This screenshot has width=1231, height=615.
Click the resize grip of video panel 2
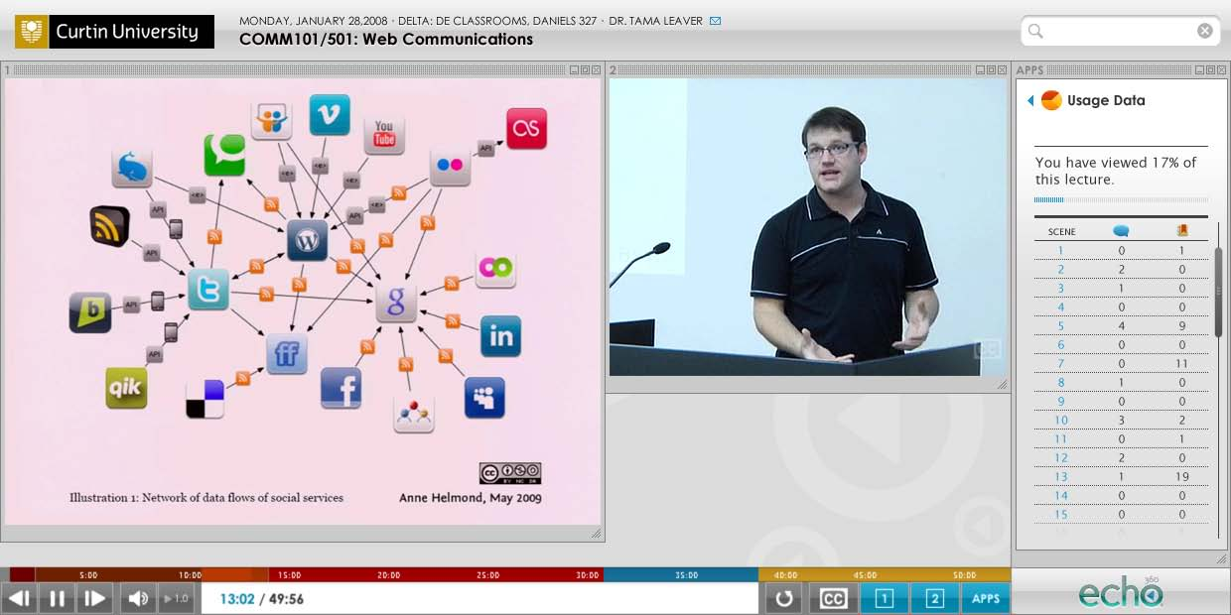(1002, 385)
